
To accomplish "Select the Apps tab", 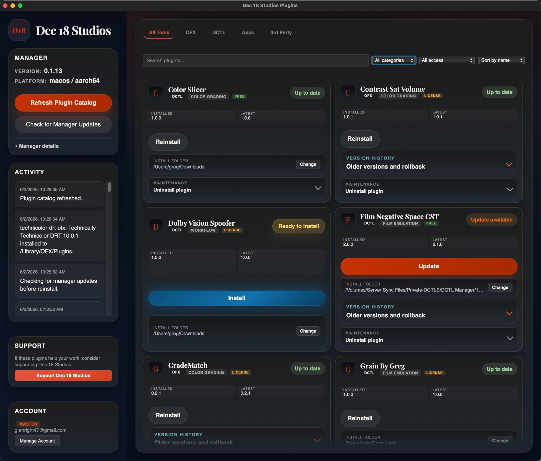I will tap(248, 32).
